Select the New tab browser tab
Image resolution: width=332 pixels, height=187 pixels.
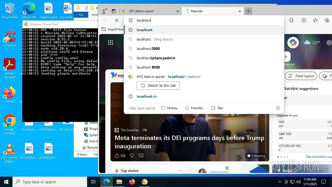click(212, 11)
